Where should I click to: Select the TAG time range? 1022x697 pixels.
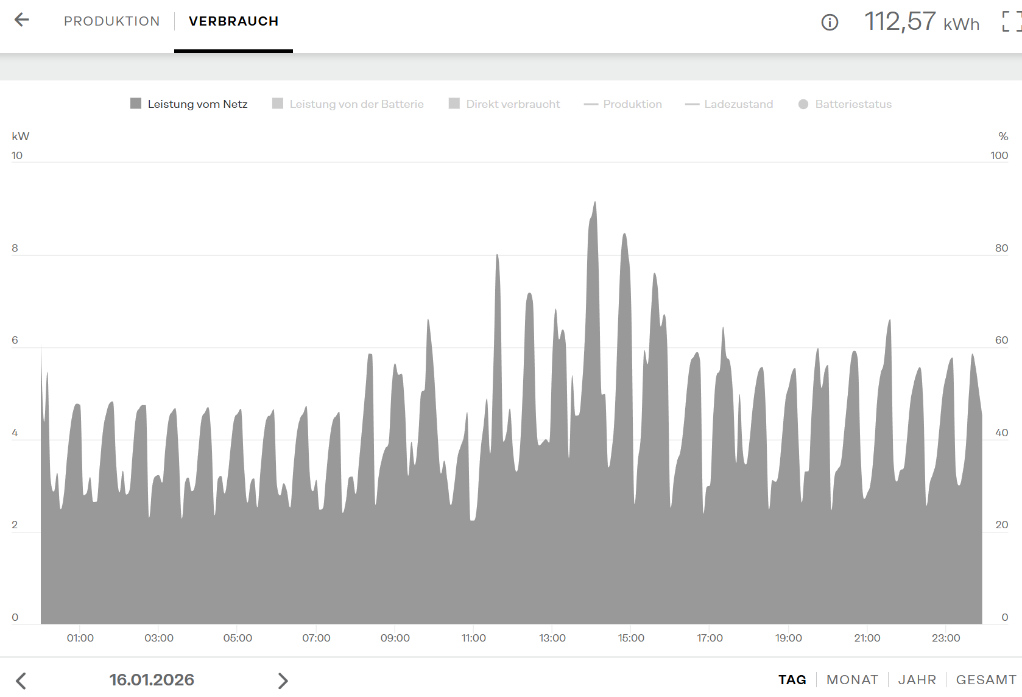[792, 680]
